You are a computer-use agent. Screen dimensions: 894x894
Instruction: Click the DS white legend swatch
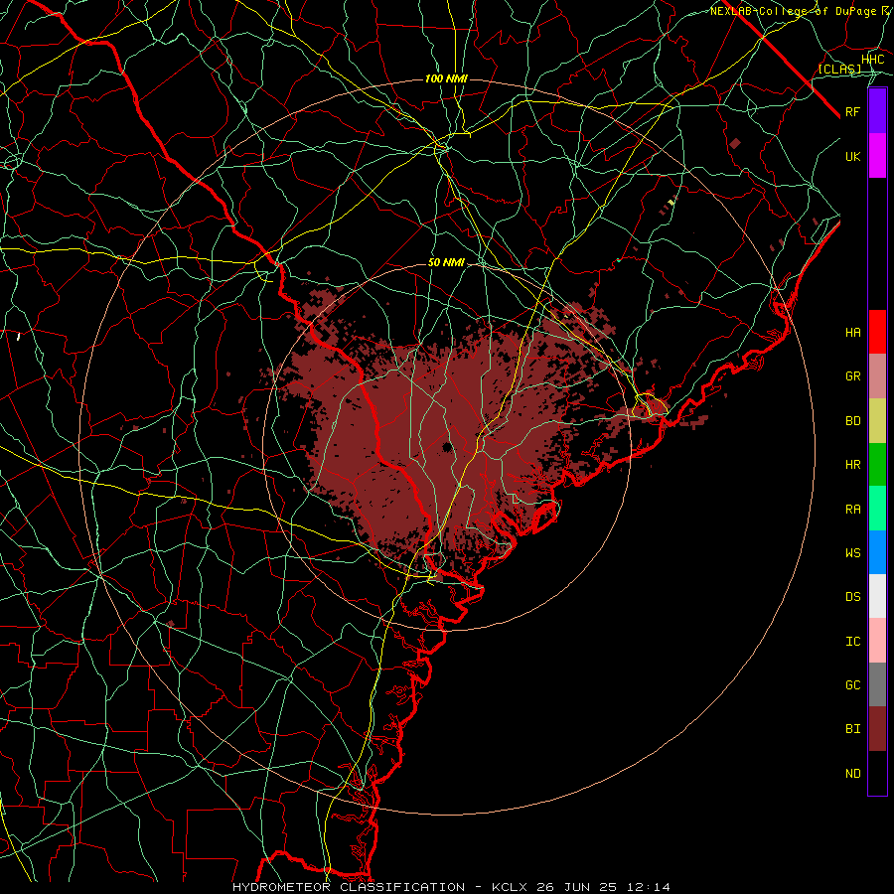[x=877, y=596]
